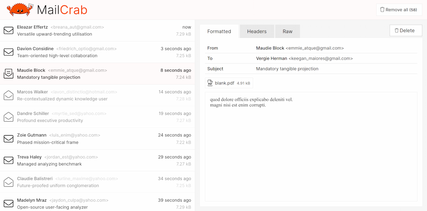
Task: Click envelope icon for Eleazar Effertz email
Action: click(9, 31)
